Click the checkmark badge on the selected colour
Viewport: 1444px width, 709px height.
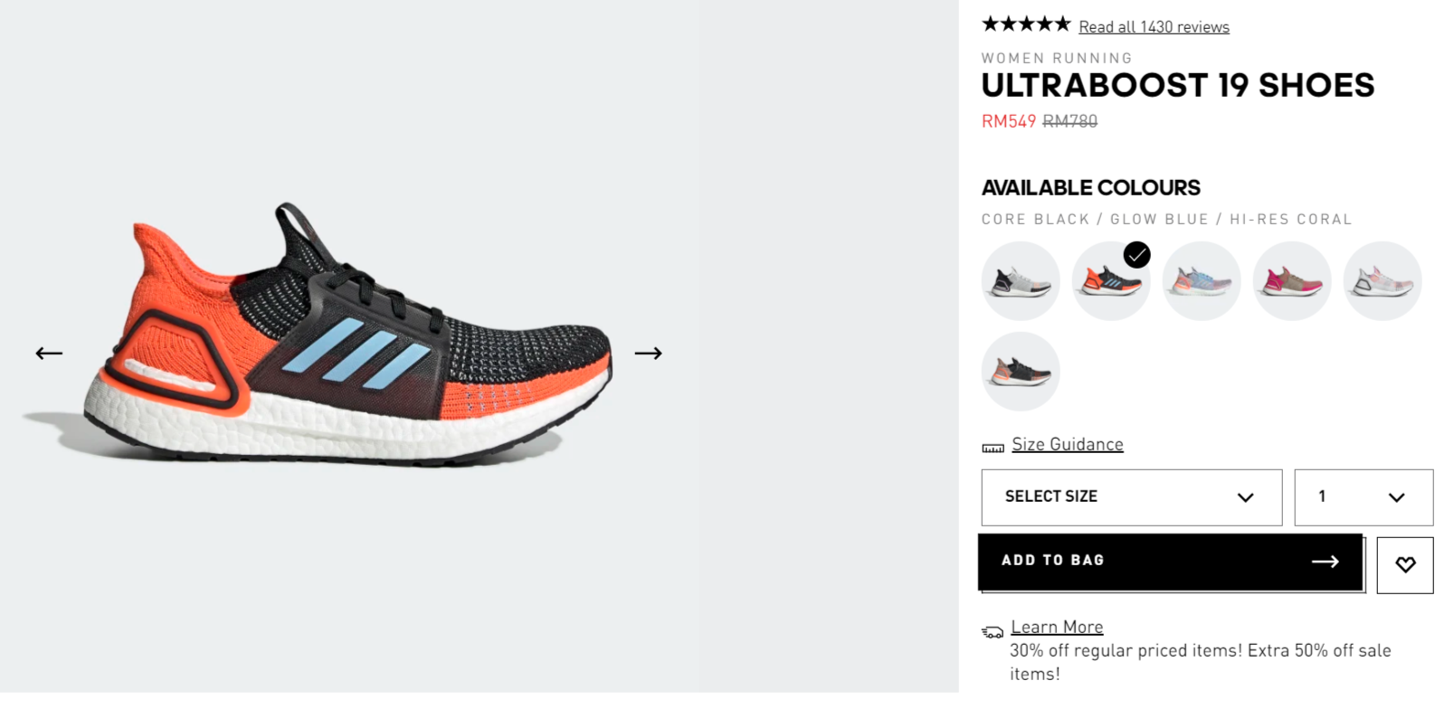(1136, 255)
